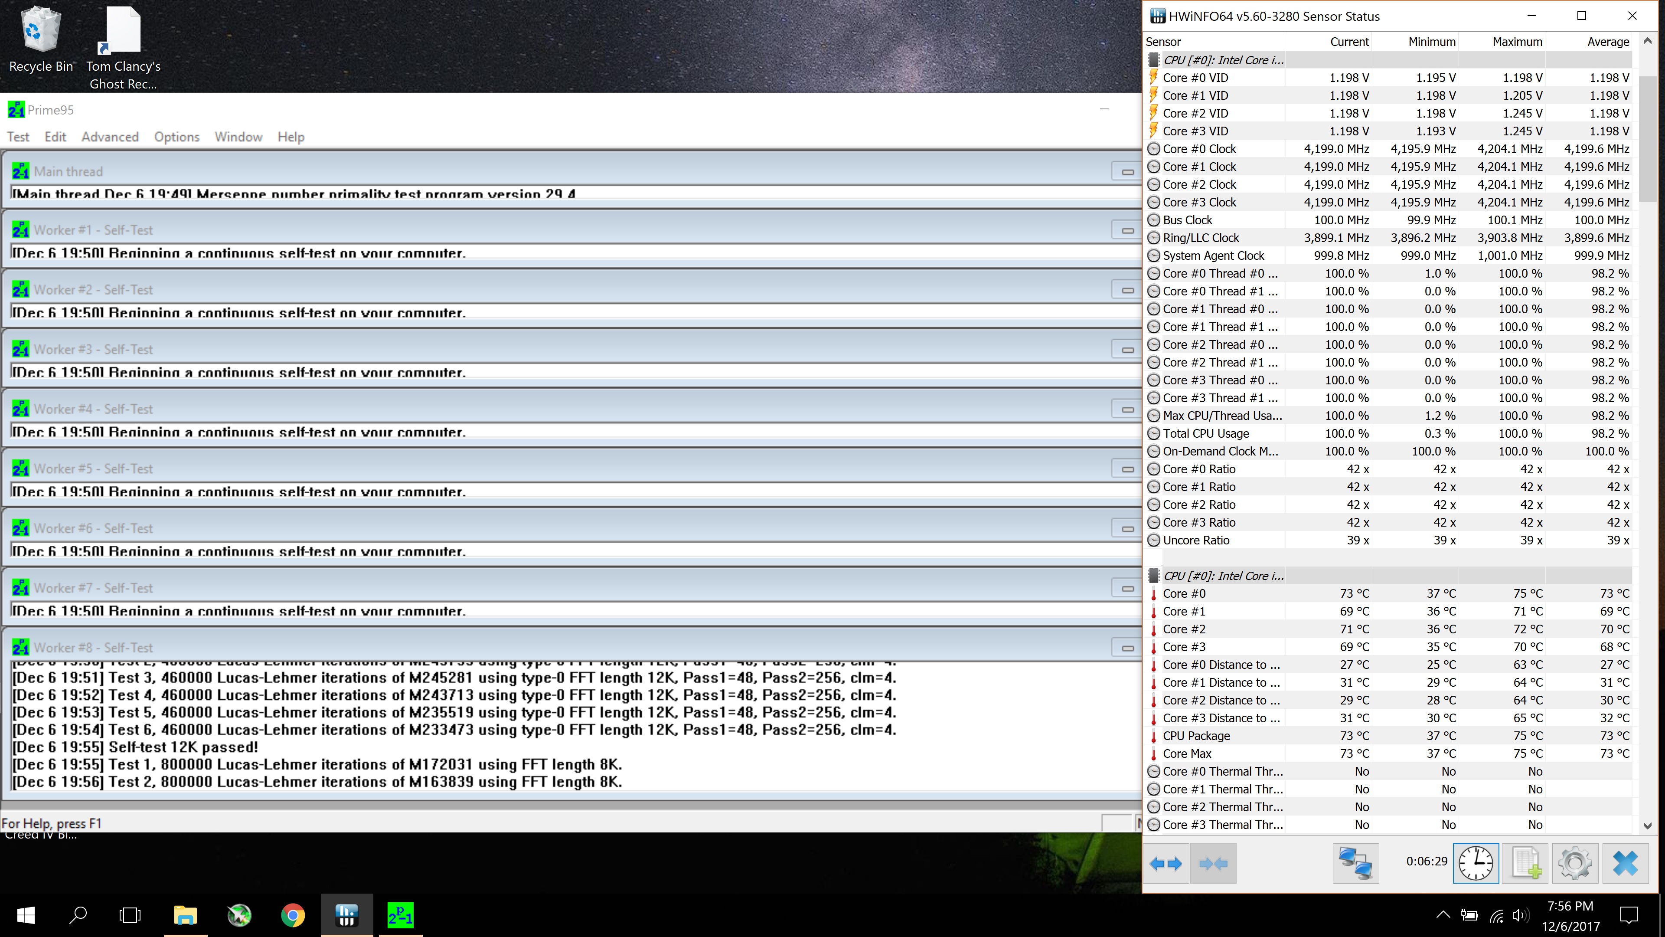Minimize the Worker #7 Self-Test window
1665x937 pixels.
(1127, 588)
